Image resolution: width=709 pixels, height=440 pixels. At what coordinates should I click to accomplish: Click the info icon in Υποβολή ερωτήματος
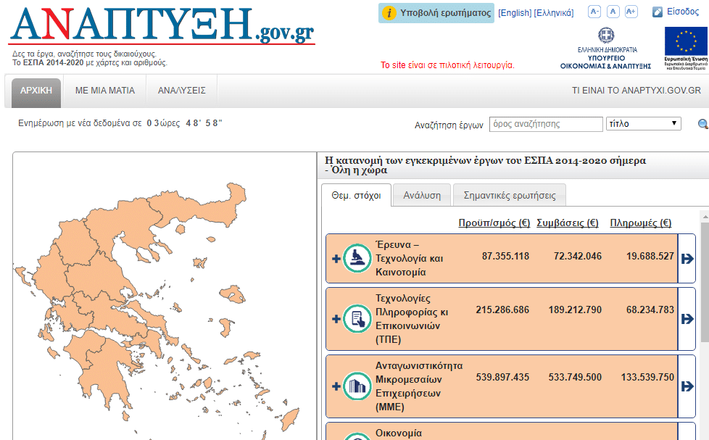click(389, 13)
